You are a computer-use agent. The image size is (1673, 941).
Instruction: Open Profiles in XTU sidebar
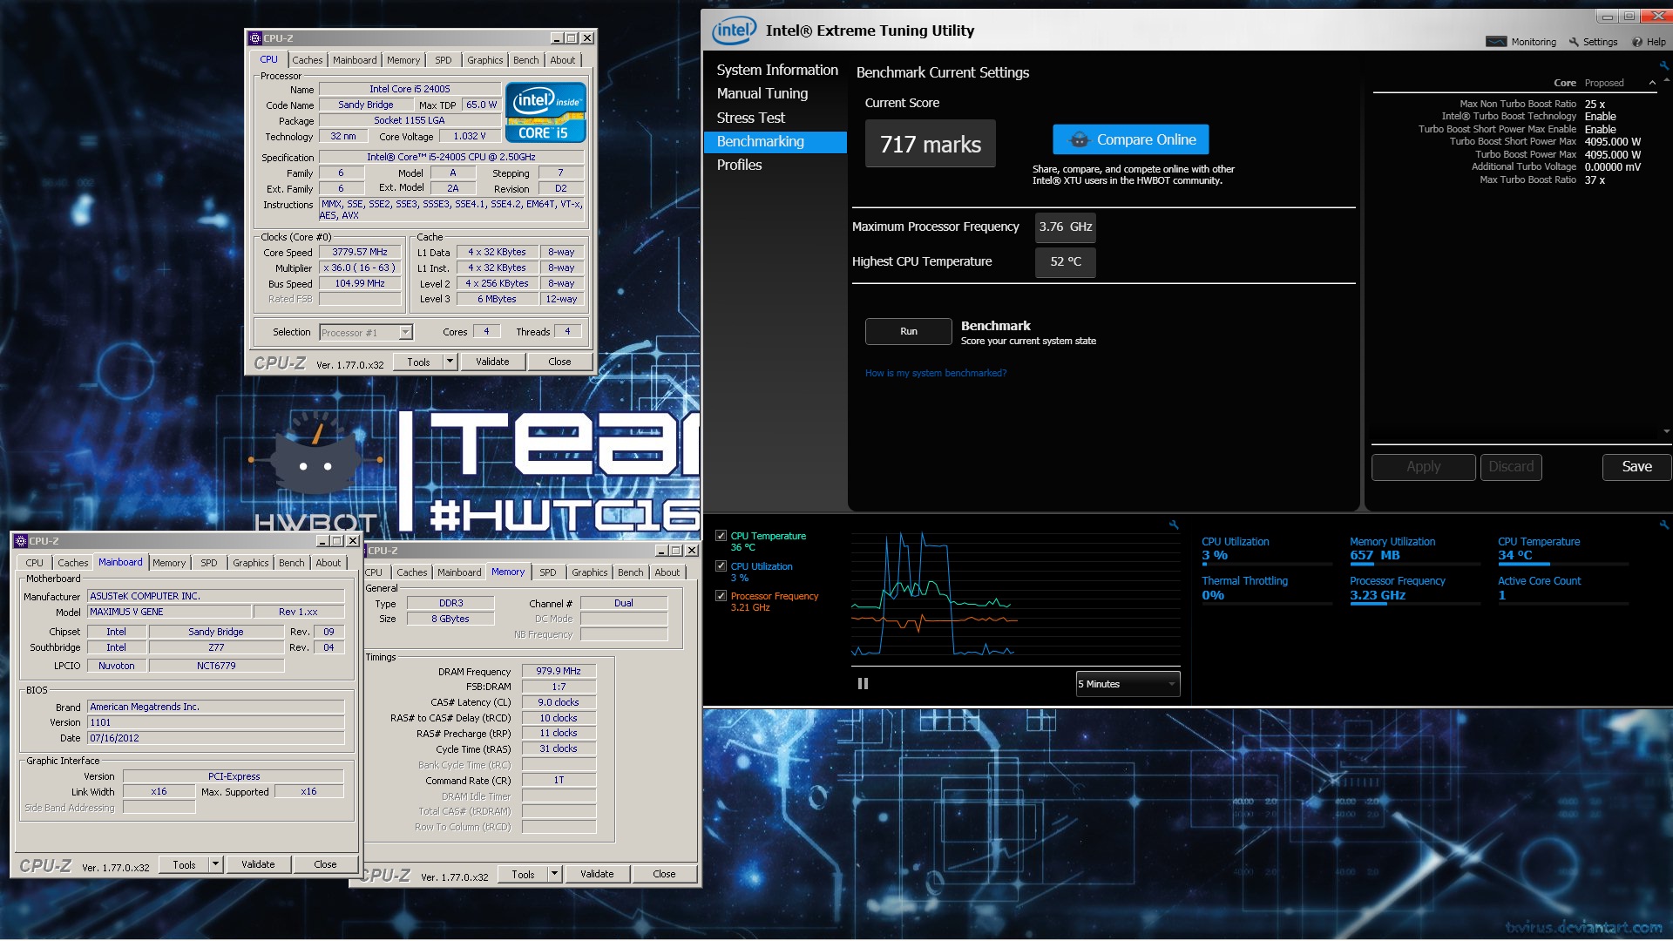click(739, 165)
